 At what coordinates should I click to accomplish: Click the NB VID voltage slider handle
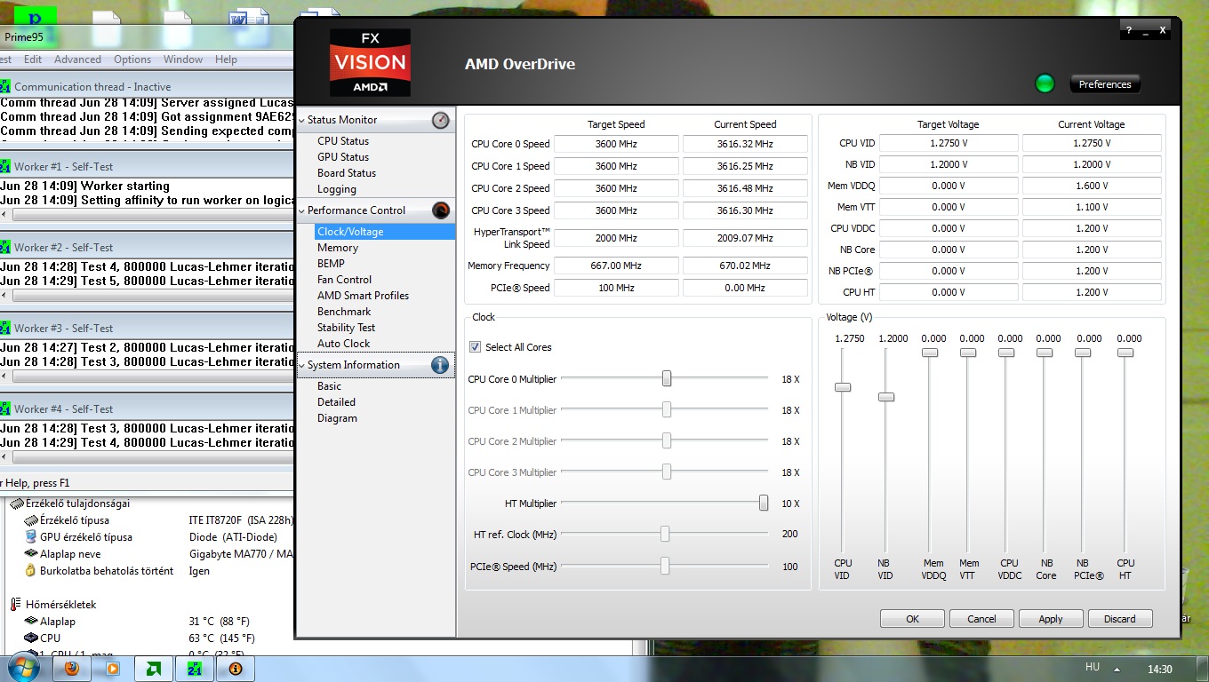pos(885,397)
